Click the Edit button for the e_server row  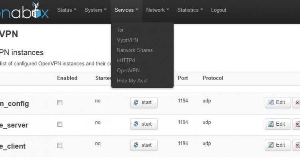(278, 124)
